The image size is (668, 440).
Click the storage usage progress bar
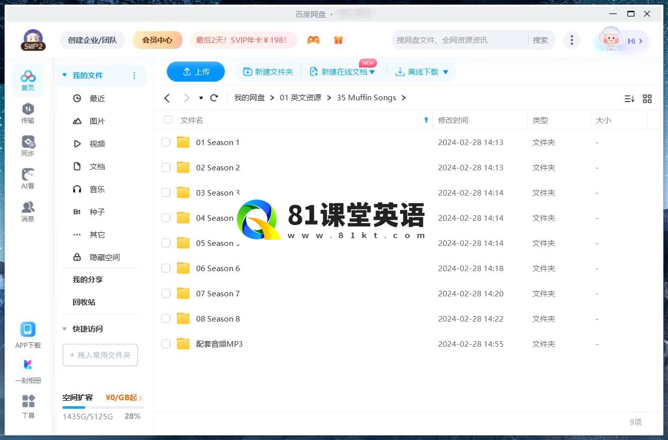[x=103, y=407]
